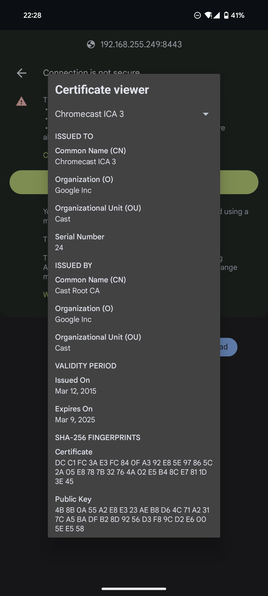Screen dimensions: 268x596
Task: Tap the 192.168.255.249:8443 address text
Action: (141, 44)
